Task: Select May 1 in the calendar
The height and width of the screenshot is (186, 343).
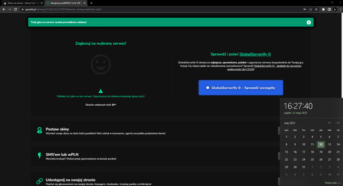Action: [286, 137]
